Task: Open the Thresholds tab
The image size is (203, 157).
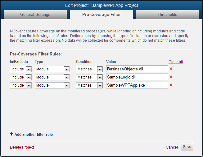Action: 167,14
